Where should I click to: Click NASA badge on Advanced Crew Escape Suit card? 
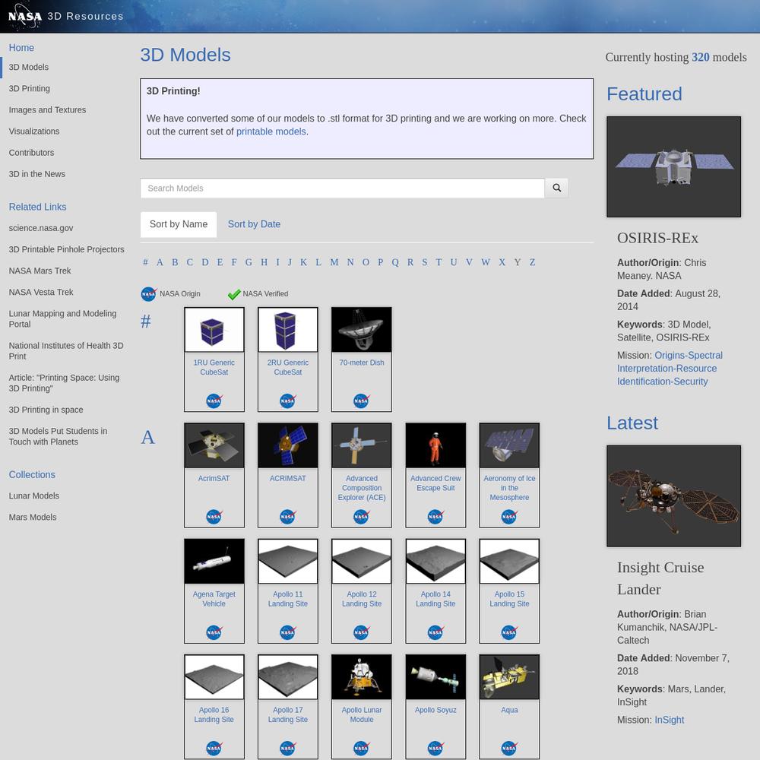[x=435, y=517]
